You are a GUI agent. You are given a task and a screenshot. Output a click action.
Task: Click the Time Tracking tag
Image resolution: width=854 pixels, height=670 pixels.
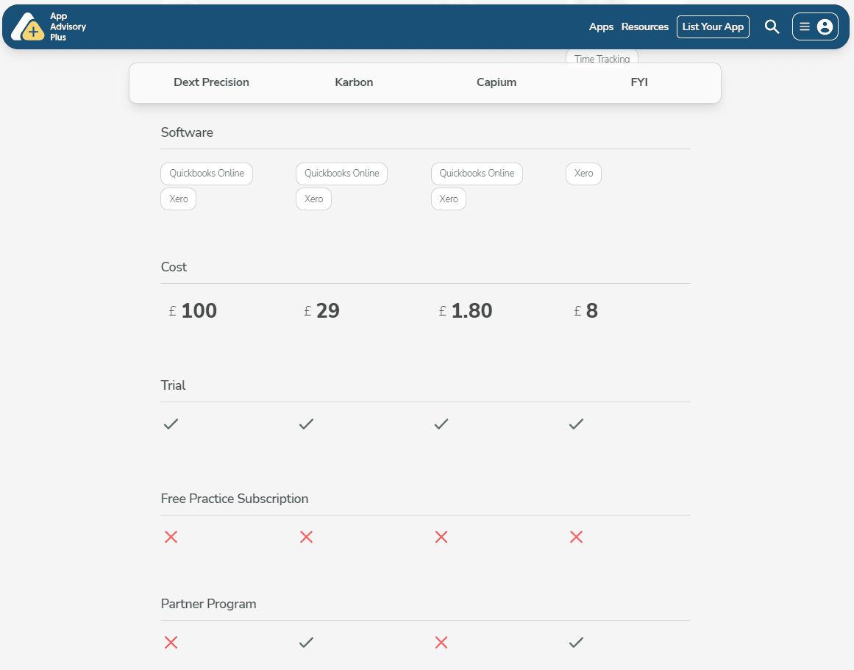(x=602, y=58)
